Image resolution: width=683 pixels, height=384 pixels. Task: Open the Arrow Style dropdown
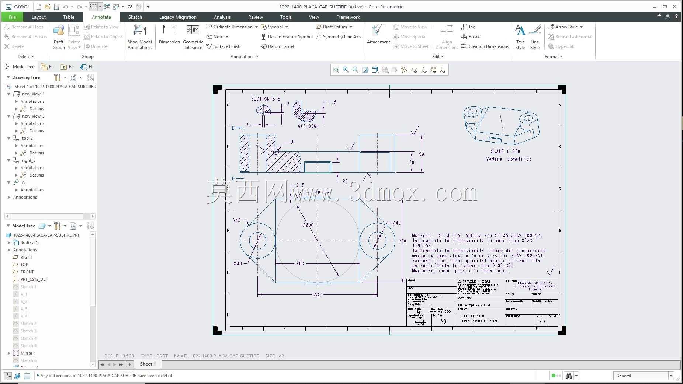[581, 27]
